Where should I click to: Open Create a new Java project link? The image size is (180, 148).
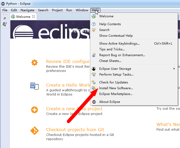click(x=74, y=109)
